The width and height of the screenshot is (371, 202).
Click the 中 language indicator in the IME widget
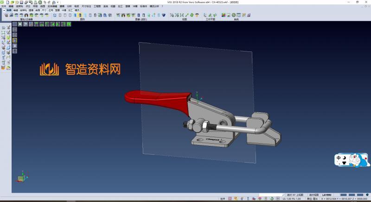point(339,158)
